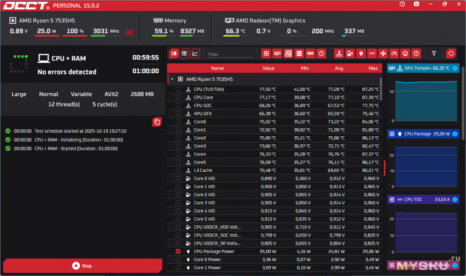Uncheck the CPU Package Power checkbox

(178, 252)
